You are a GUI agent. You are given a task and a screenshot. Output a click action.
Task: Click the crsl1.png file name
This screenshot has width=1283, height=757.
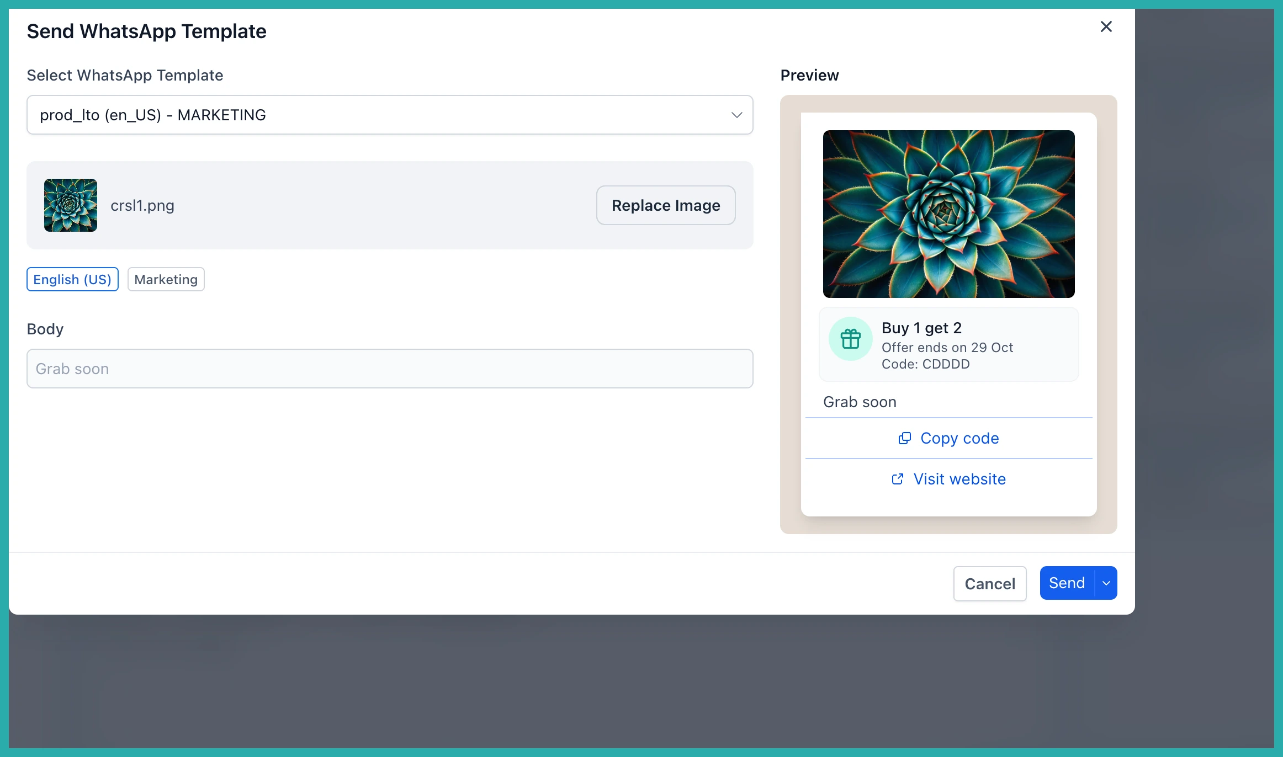(142, 205)
